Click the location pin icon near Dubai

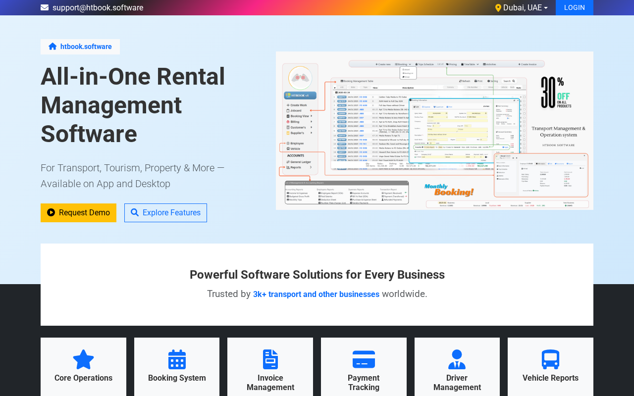tap(498, 8)
